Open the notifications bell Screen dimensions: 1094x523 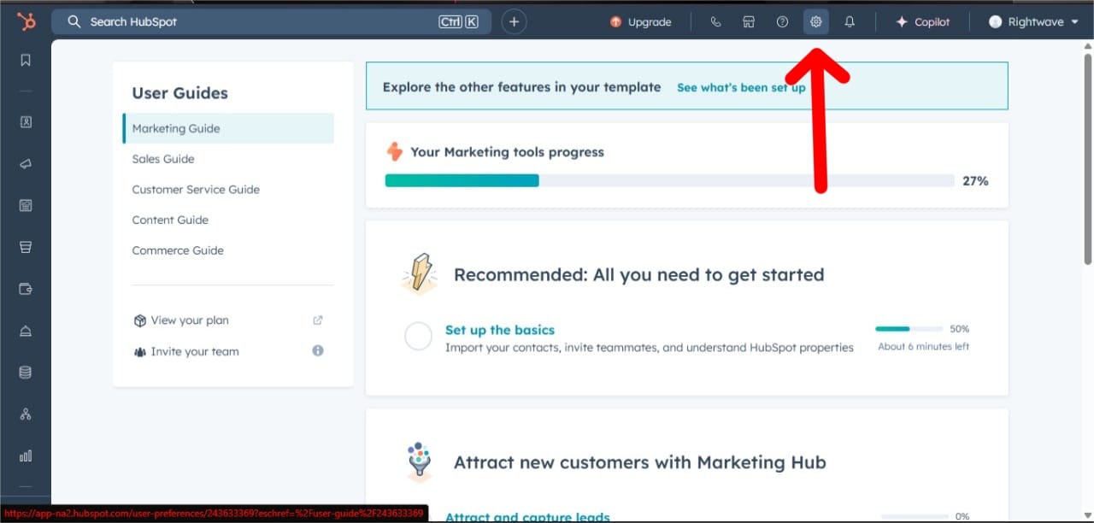click(850, 22)
